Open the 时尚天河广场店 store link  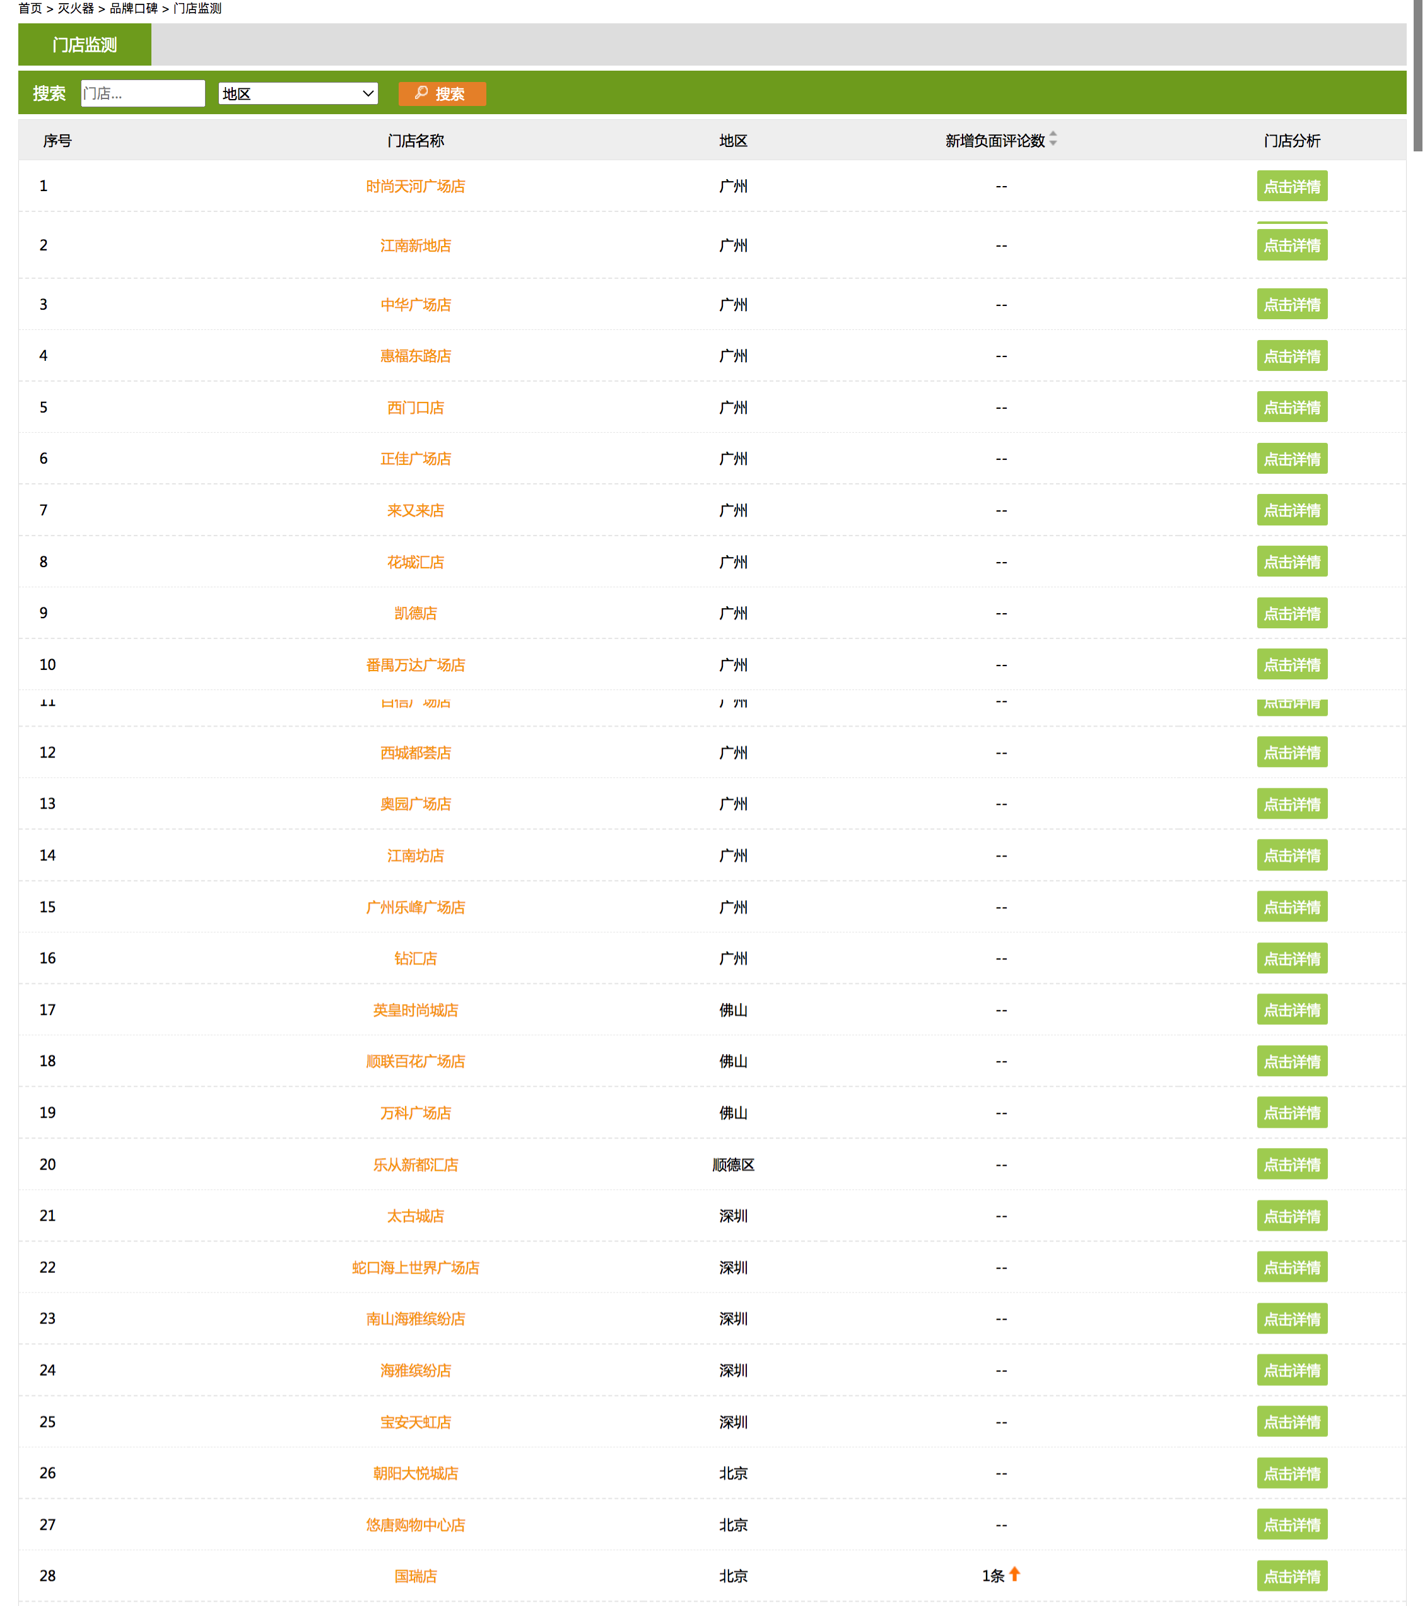[415, 186]
